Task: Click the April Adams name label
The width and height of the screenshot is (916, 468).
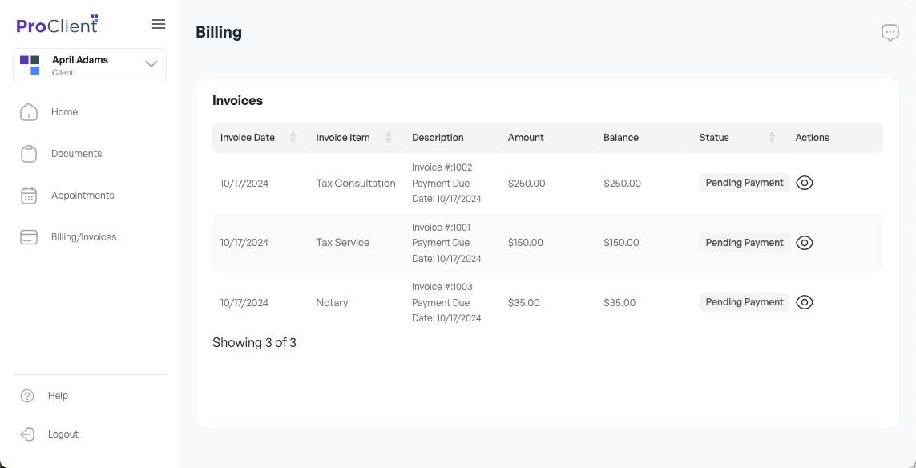Action: [x=80, y=59]
